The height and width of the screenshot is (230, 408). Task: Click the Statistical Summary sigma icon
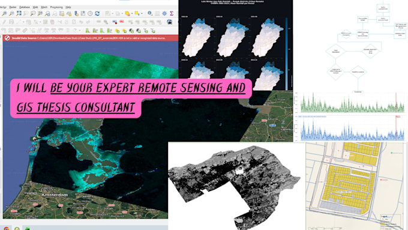point(172,13)
